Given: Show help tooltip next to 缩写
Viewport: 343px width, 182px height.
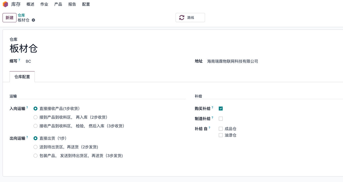Looking at the screenshot, I should coord(19,60).
